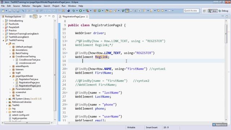Maximize the Package Explorer panel

(x=53, y=16)
